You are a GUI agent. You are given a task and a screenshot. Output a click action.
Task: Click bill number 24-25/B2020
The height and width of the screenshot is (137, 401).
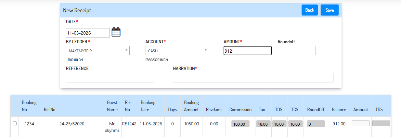tap(71, 124)
